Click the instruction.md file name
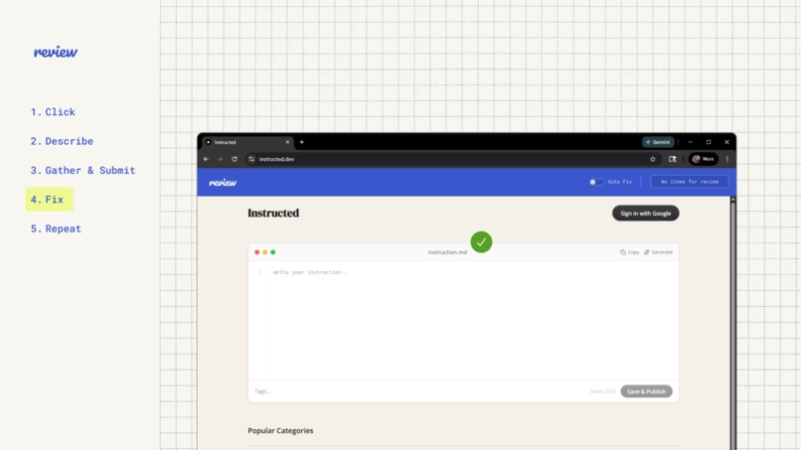The width and height of the screenshot is (801, 450). [447, 252]
